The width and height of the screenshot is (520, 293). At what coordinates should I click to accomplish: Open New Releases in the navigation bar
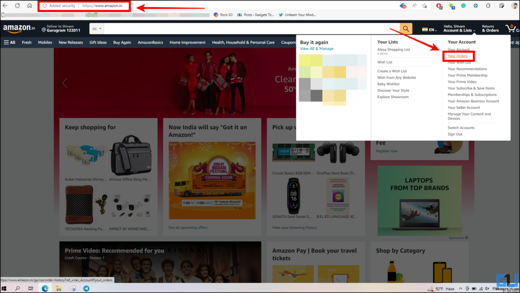71,43
